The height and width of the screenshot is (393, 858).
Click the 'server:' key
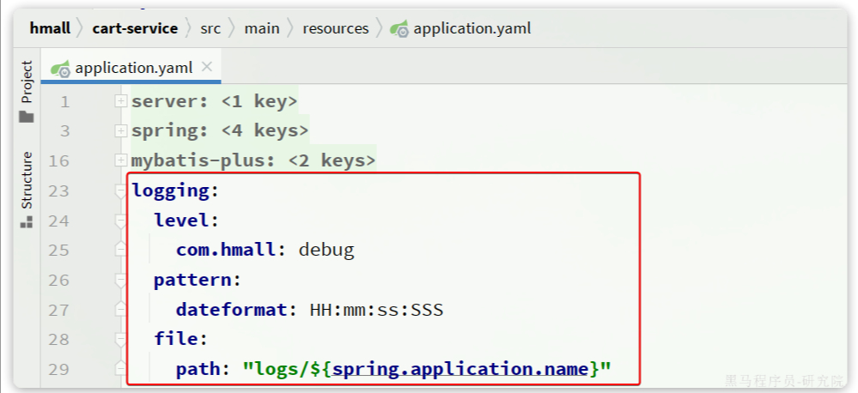(170, 101)
